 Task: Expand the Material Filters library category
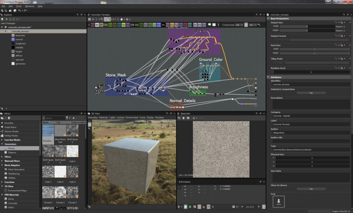2,161
